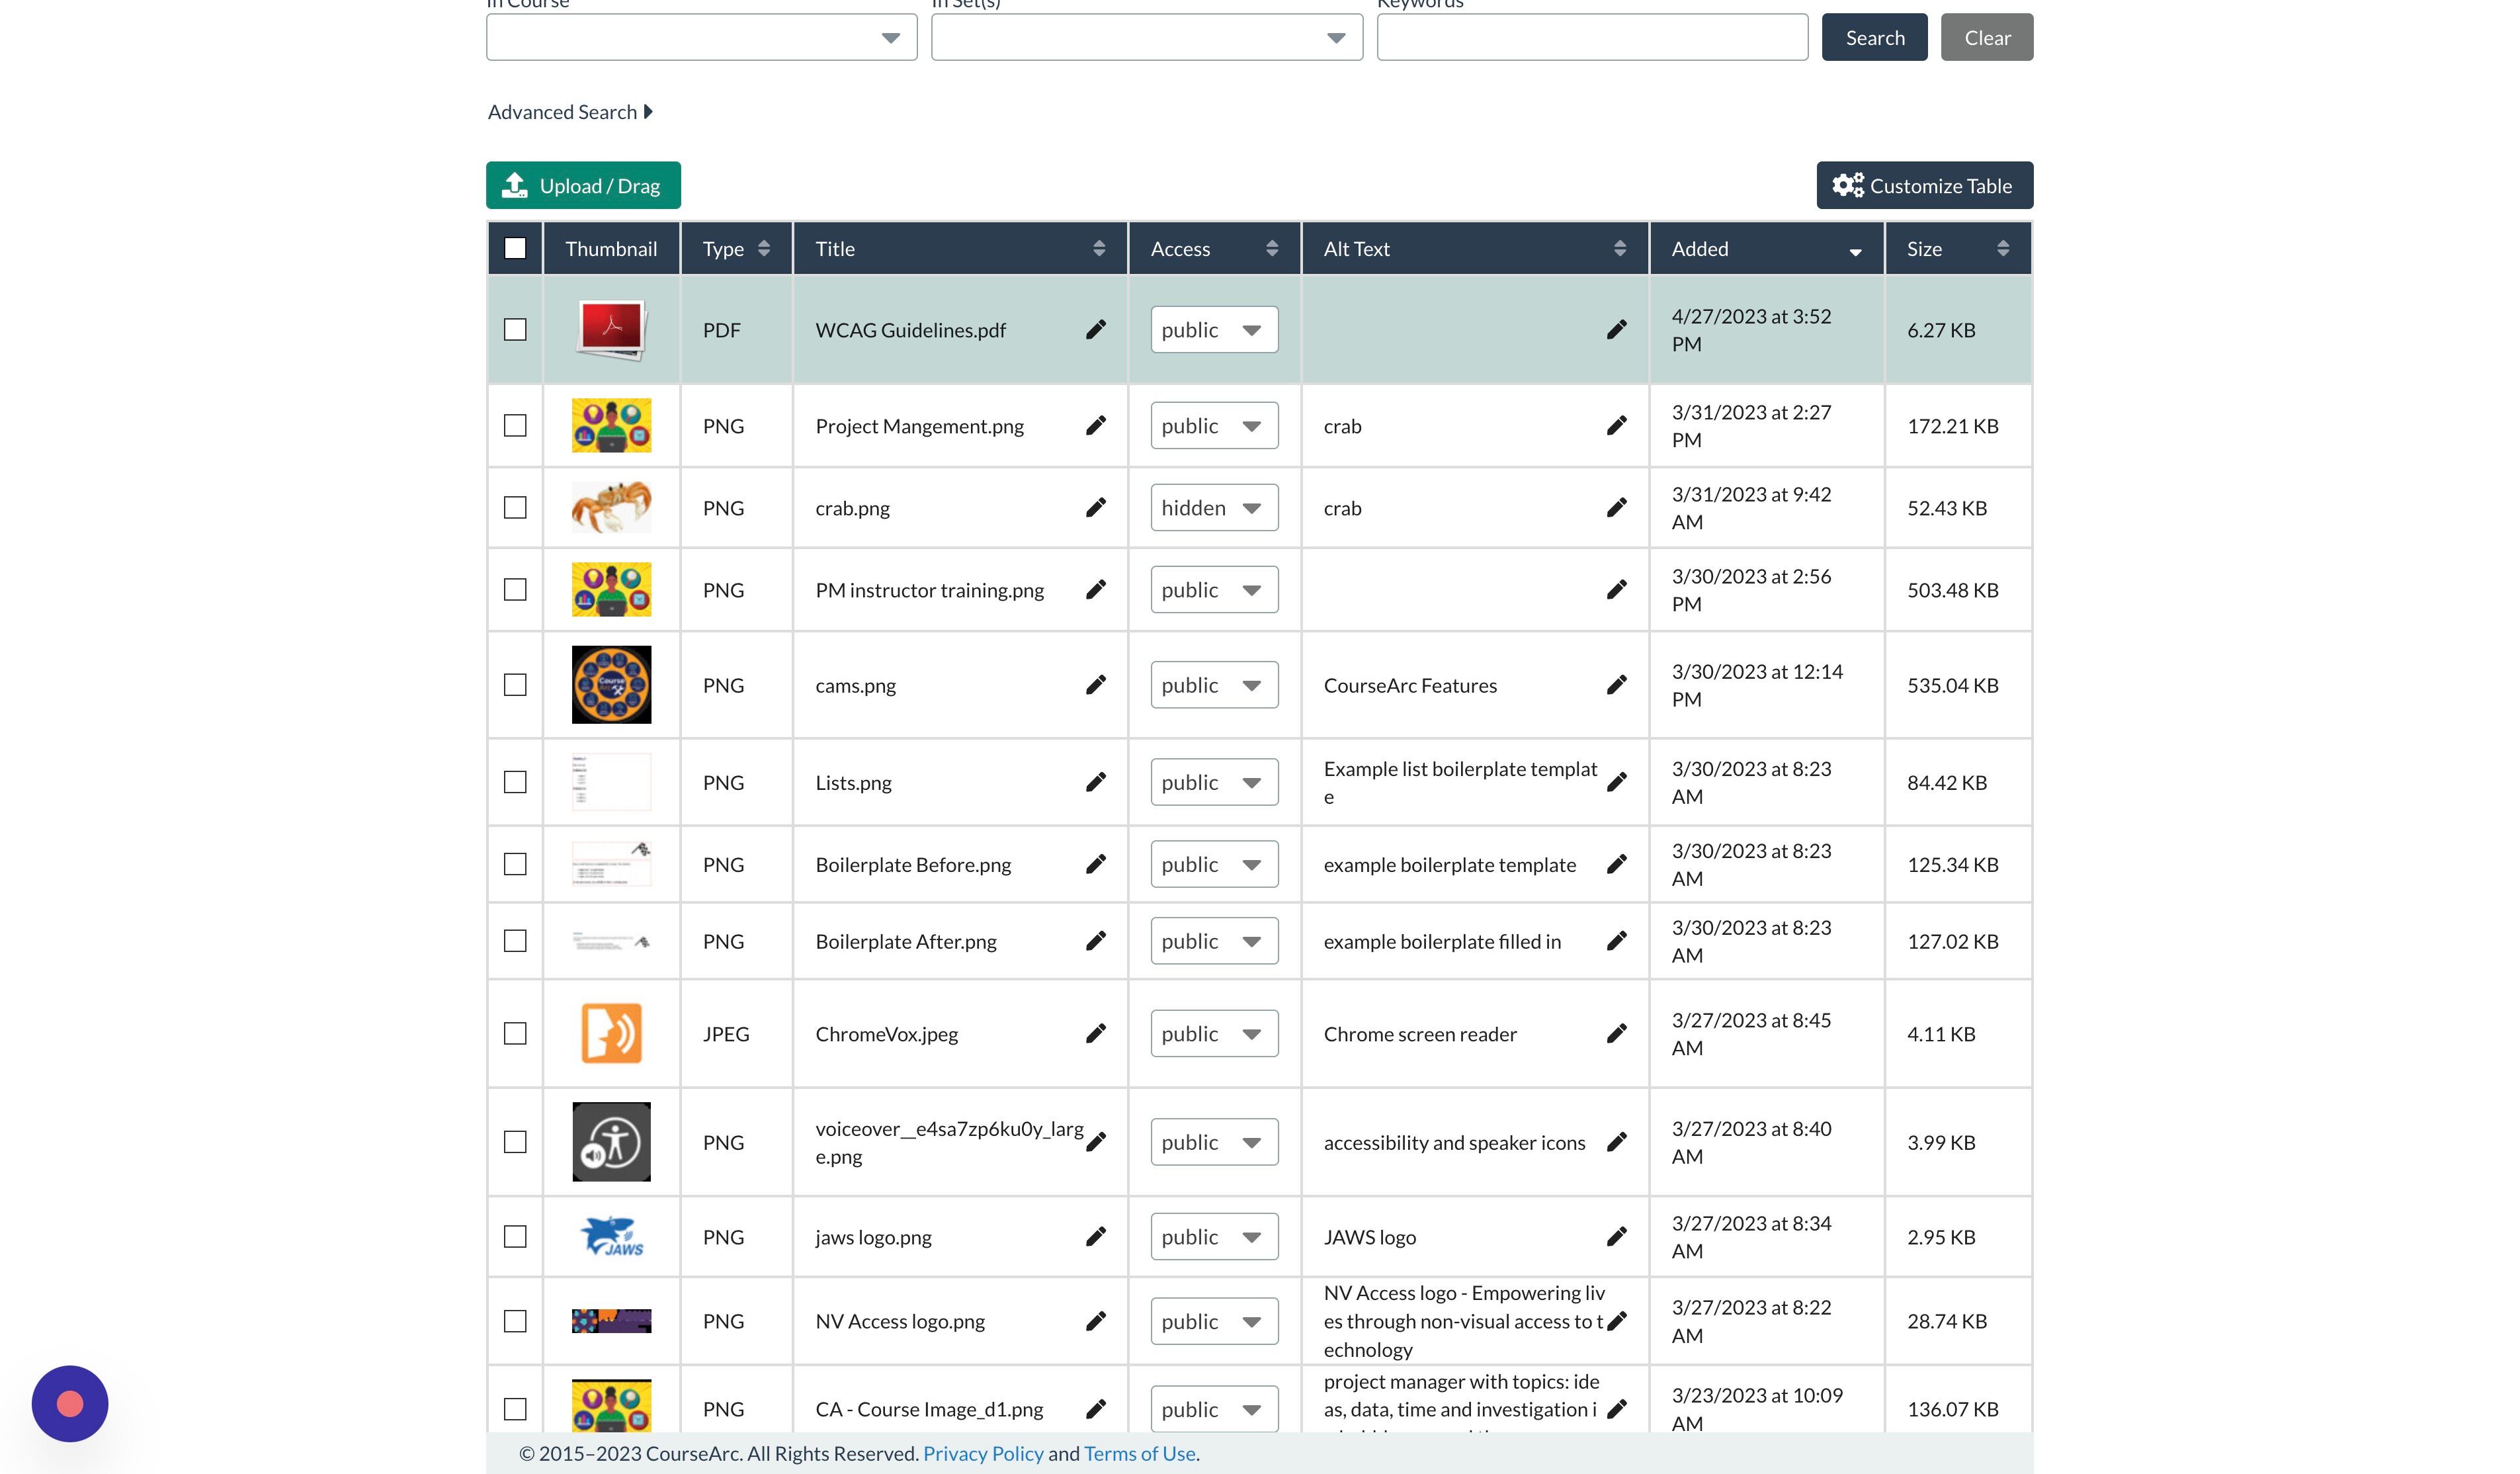Viewport: 2520px width, 1474px height.
Task: Edit title pencil for Lists.png
Action: coord(1096,781)
